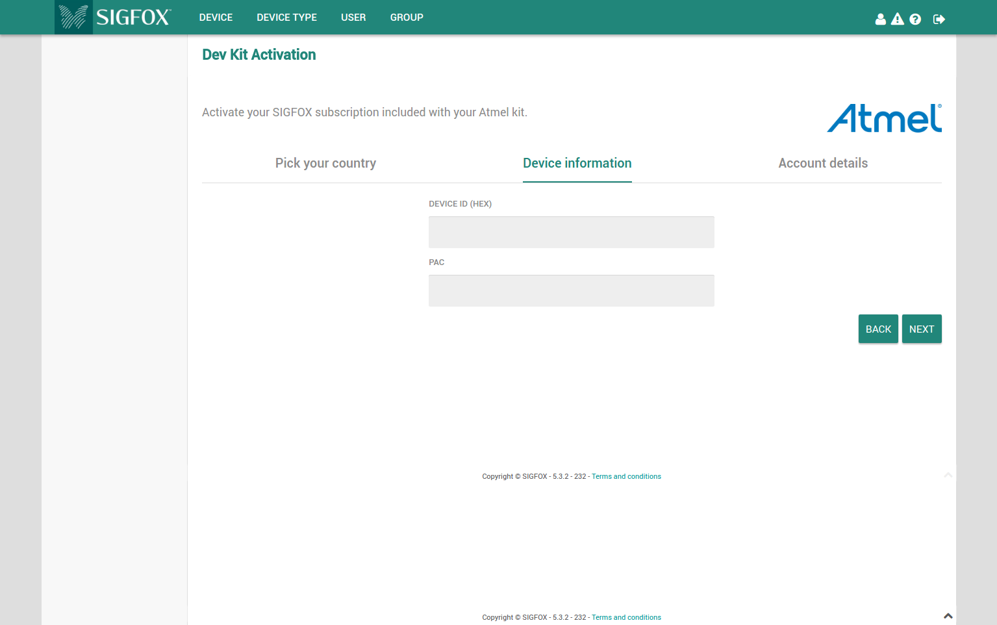
Task: Open the DEVICE TYPE menu
Action: point(286,18)
